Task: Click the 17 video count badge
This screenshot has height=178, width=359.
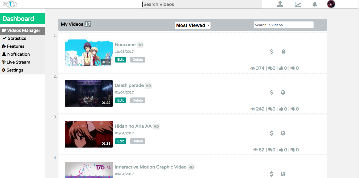Action: pyautogui.click(x=88, y=24)
